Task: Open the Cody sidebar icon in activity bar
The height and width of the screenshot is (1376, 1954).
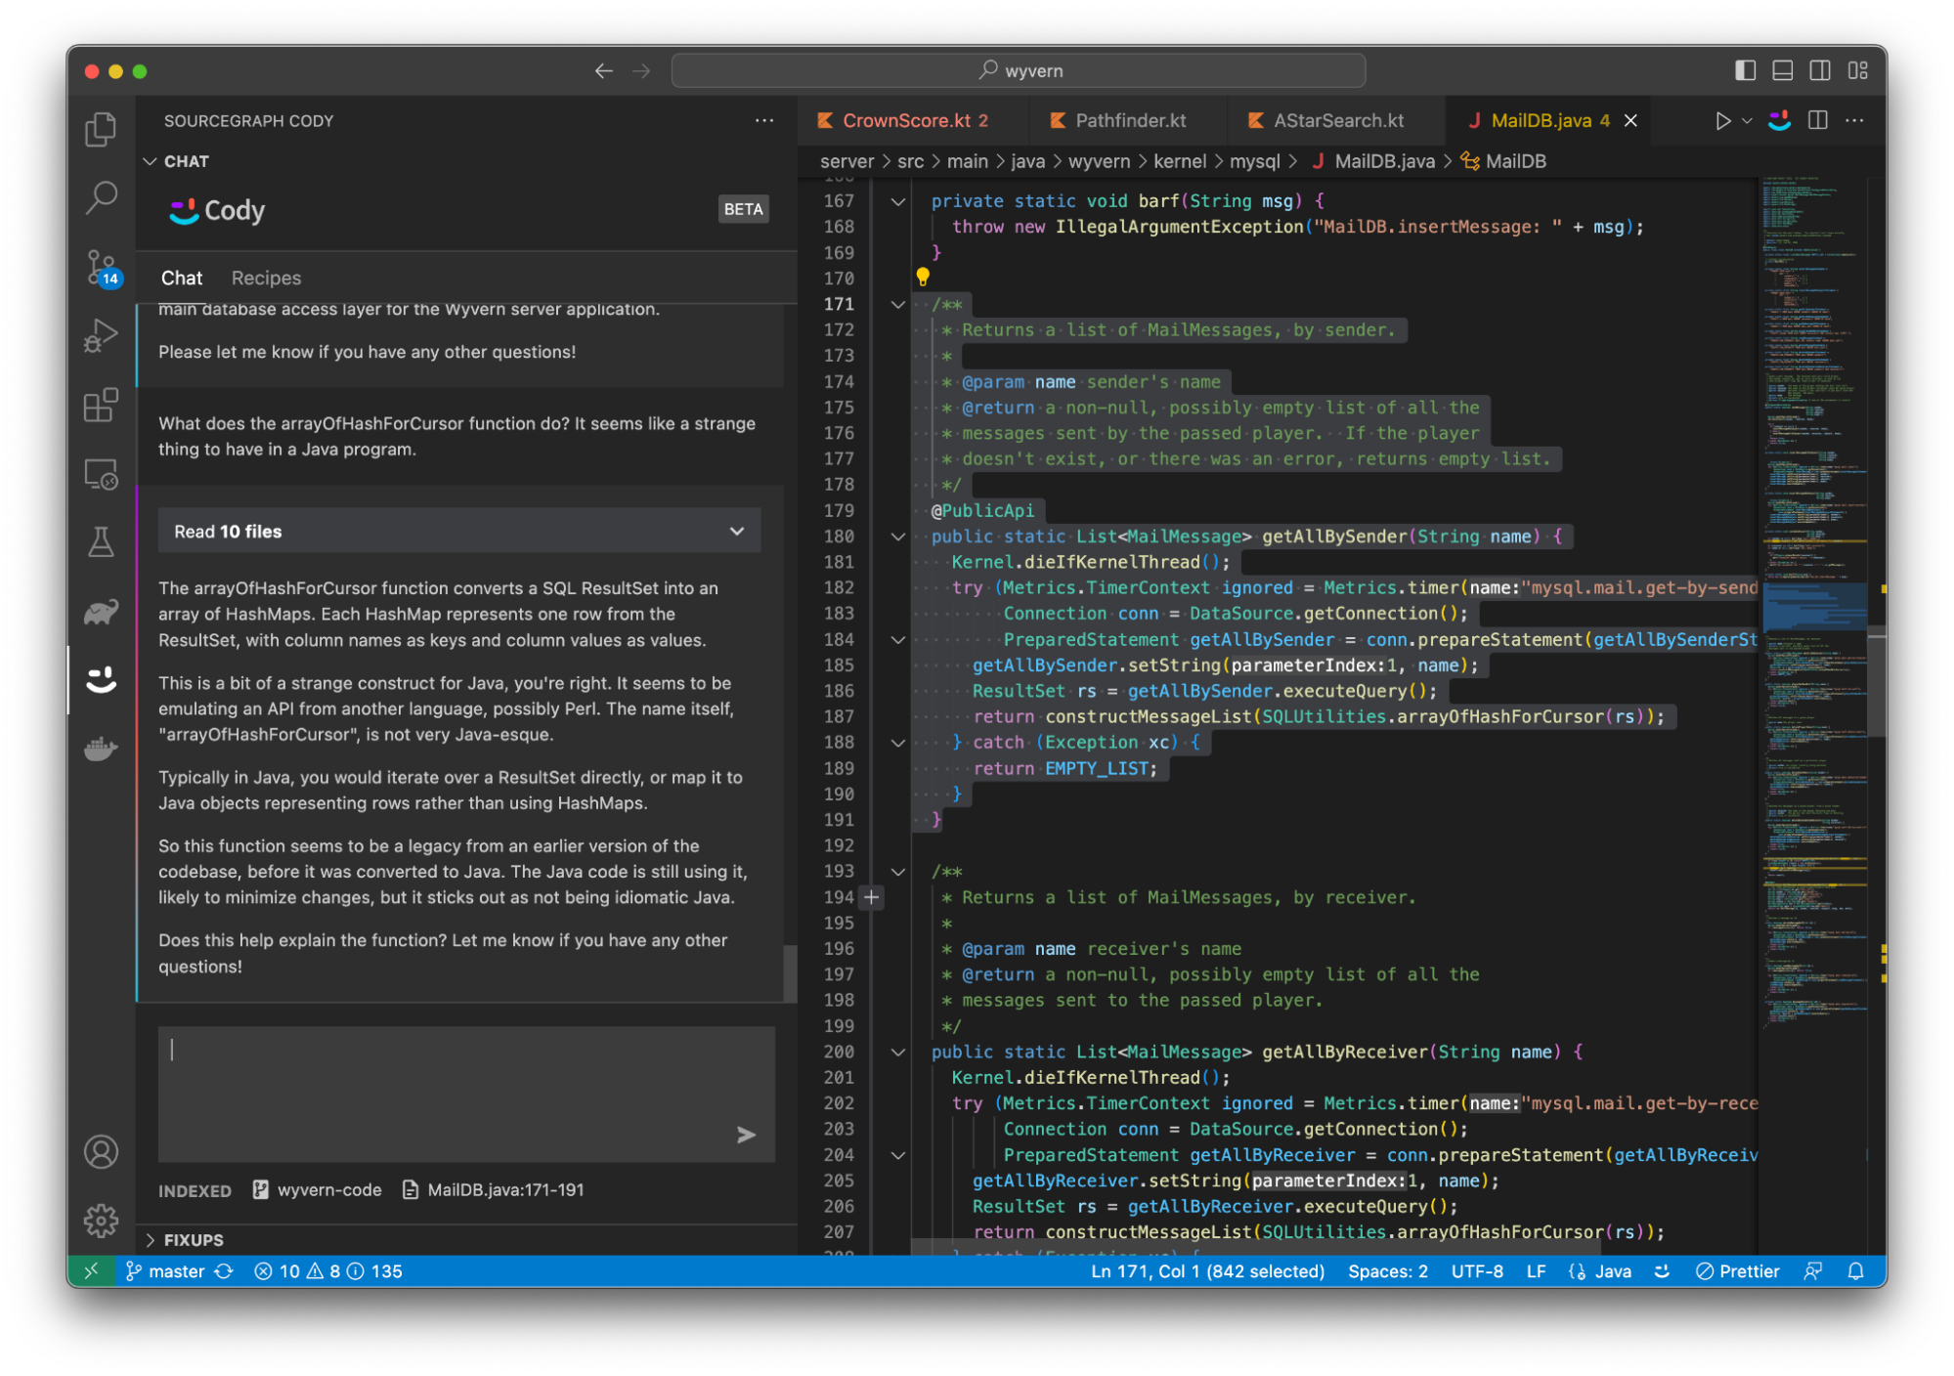Action: click(101, 679)
